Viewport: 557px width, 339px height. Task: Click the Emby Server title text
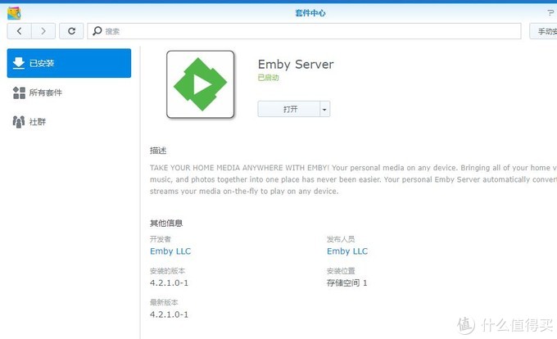(x=296, y=64)
